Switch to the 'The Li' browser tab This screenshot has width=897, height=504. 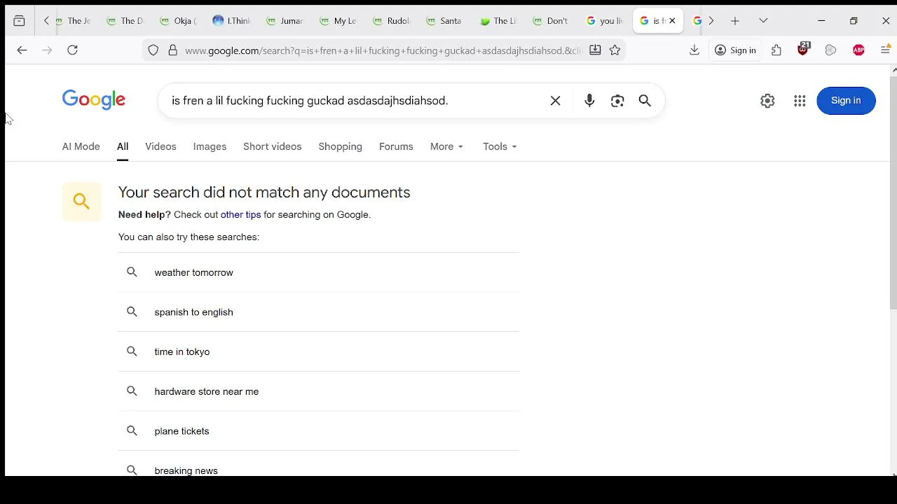[x=498, y=21]
